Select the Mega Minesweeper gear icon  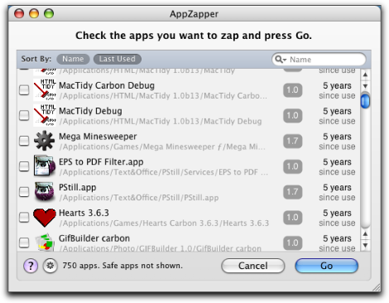[x=44, y=141]
